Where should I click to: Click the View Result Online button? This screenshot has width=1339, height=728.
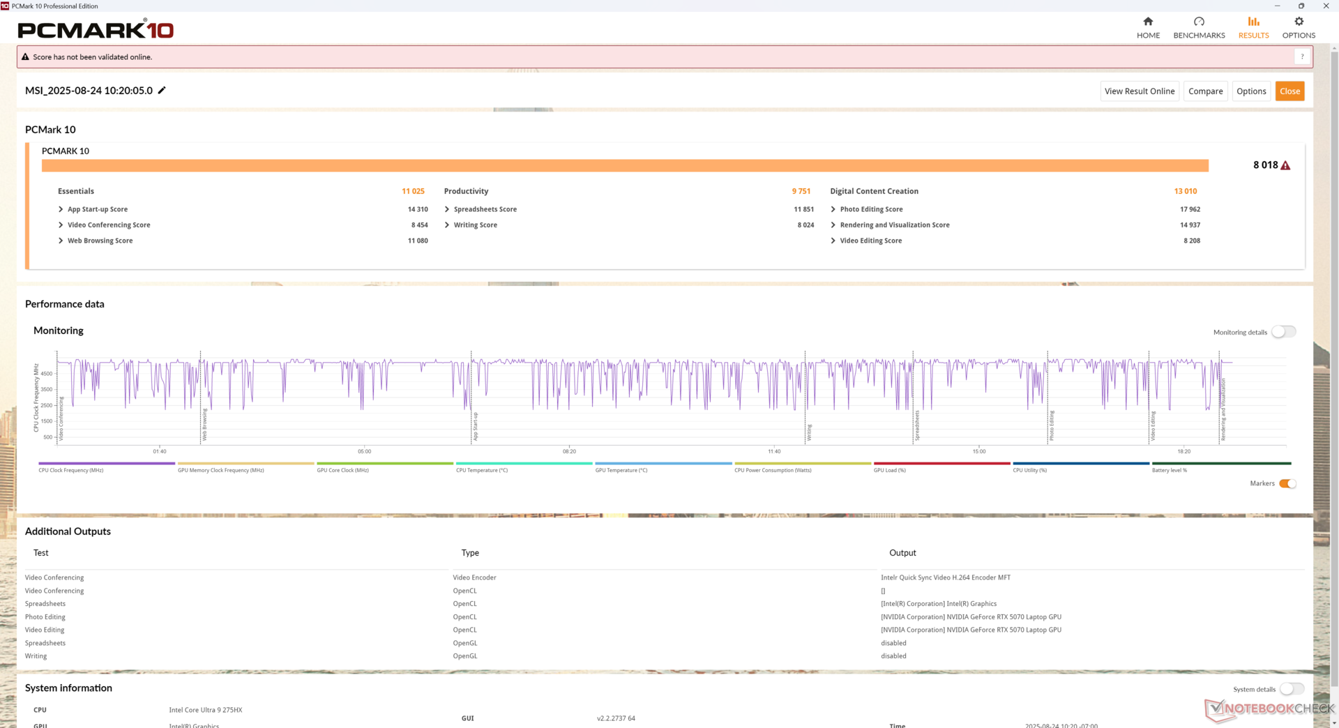[1140, 91]
